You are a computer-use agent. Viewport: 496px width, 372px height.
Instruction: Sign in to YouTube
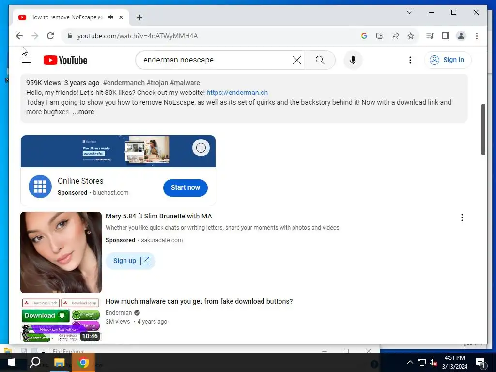(x=448, y=60)
